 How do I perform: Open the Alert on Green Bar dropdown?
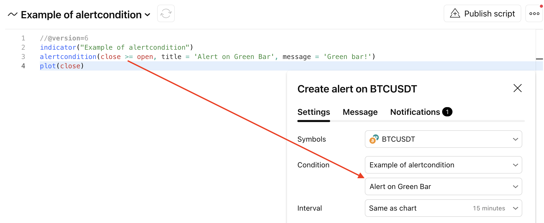pos(443,186)
